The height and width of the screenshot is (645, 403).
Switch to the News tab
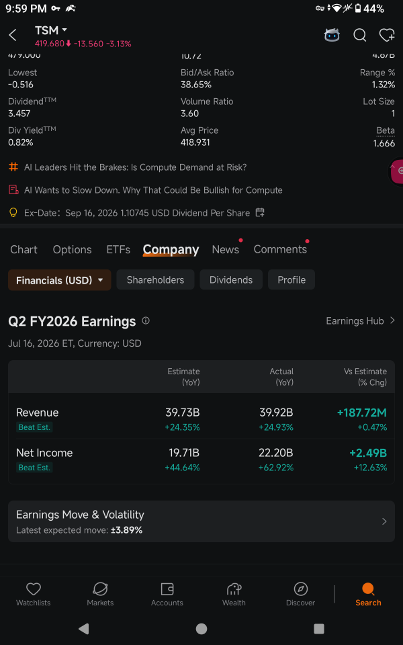pyautogui.click(x=226, y=249)
